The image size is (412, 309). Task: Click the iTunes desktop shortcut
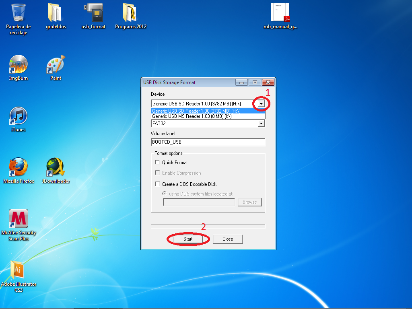coord(19,116)
